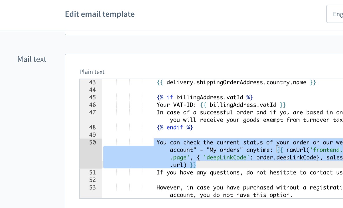Viewport: 343px width, 208px height.
Task: Click line number 50 in gutter
Action: coord(92,142)
